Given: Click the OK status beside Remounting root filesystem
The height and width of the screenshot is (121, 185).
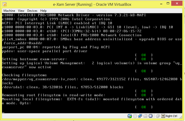Looking at the screenshot, I should tap(144, 95).
